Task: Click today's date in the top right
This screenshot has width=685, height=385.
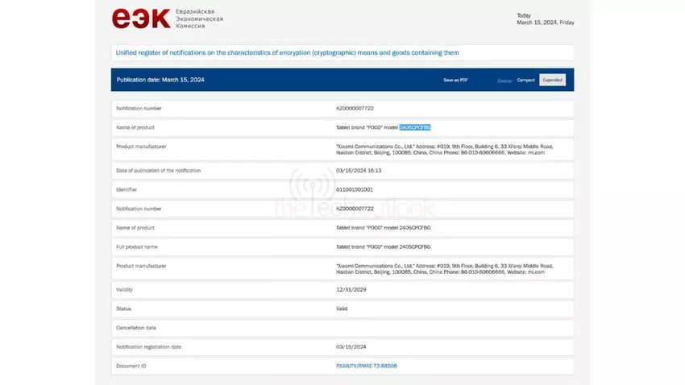Action: coord(545,23)
